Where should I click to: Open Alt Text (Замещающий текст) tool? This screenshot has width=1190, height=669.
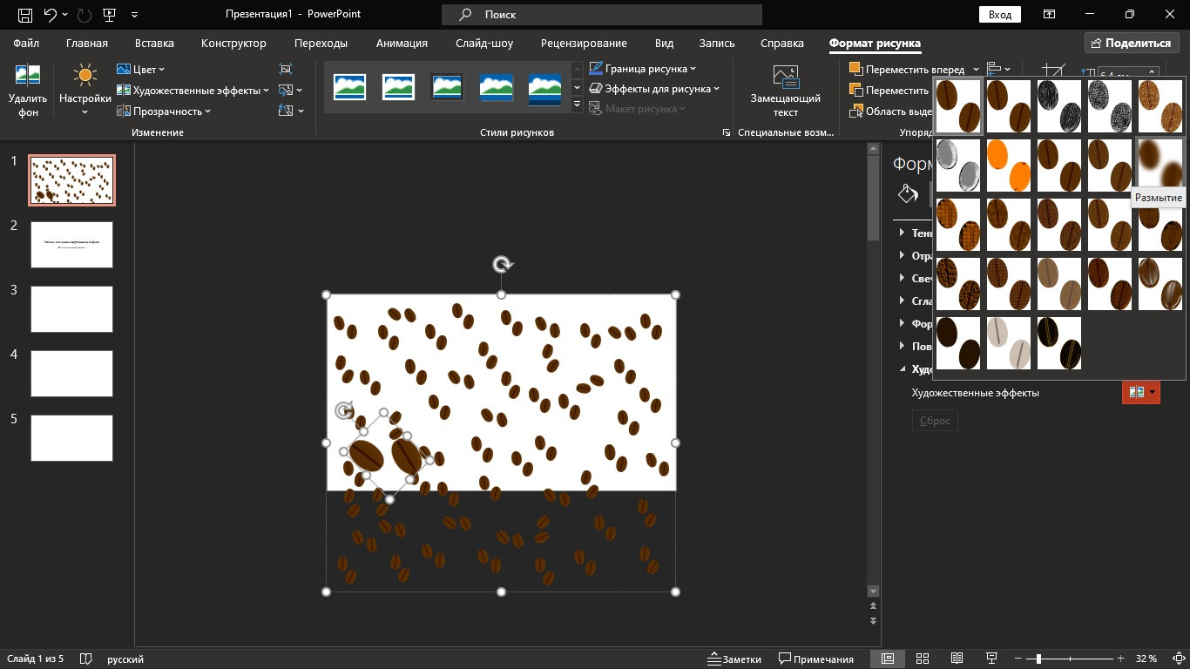tap(785, 90)
